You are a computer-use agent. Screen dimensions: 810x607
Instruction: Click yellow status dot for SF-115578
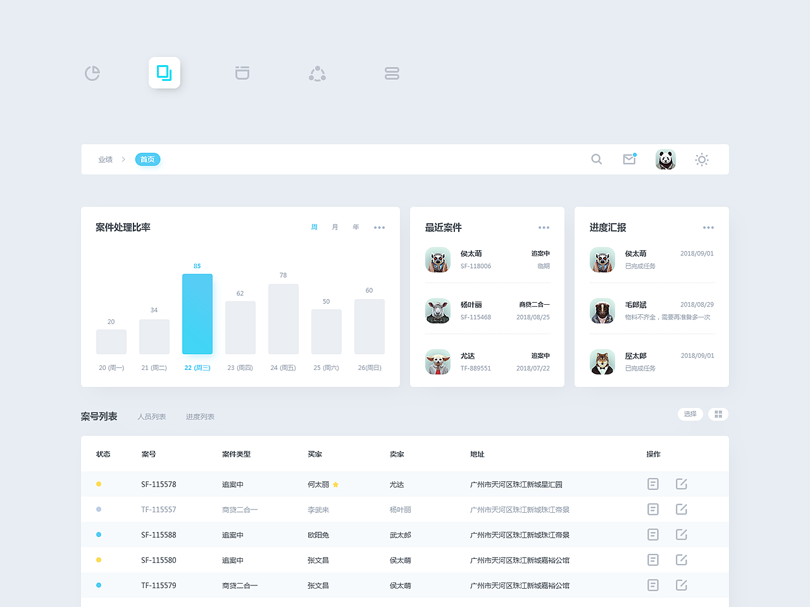coord(99,484)
